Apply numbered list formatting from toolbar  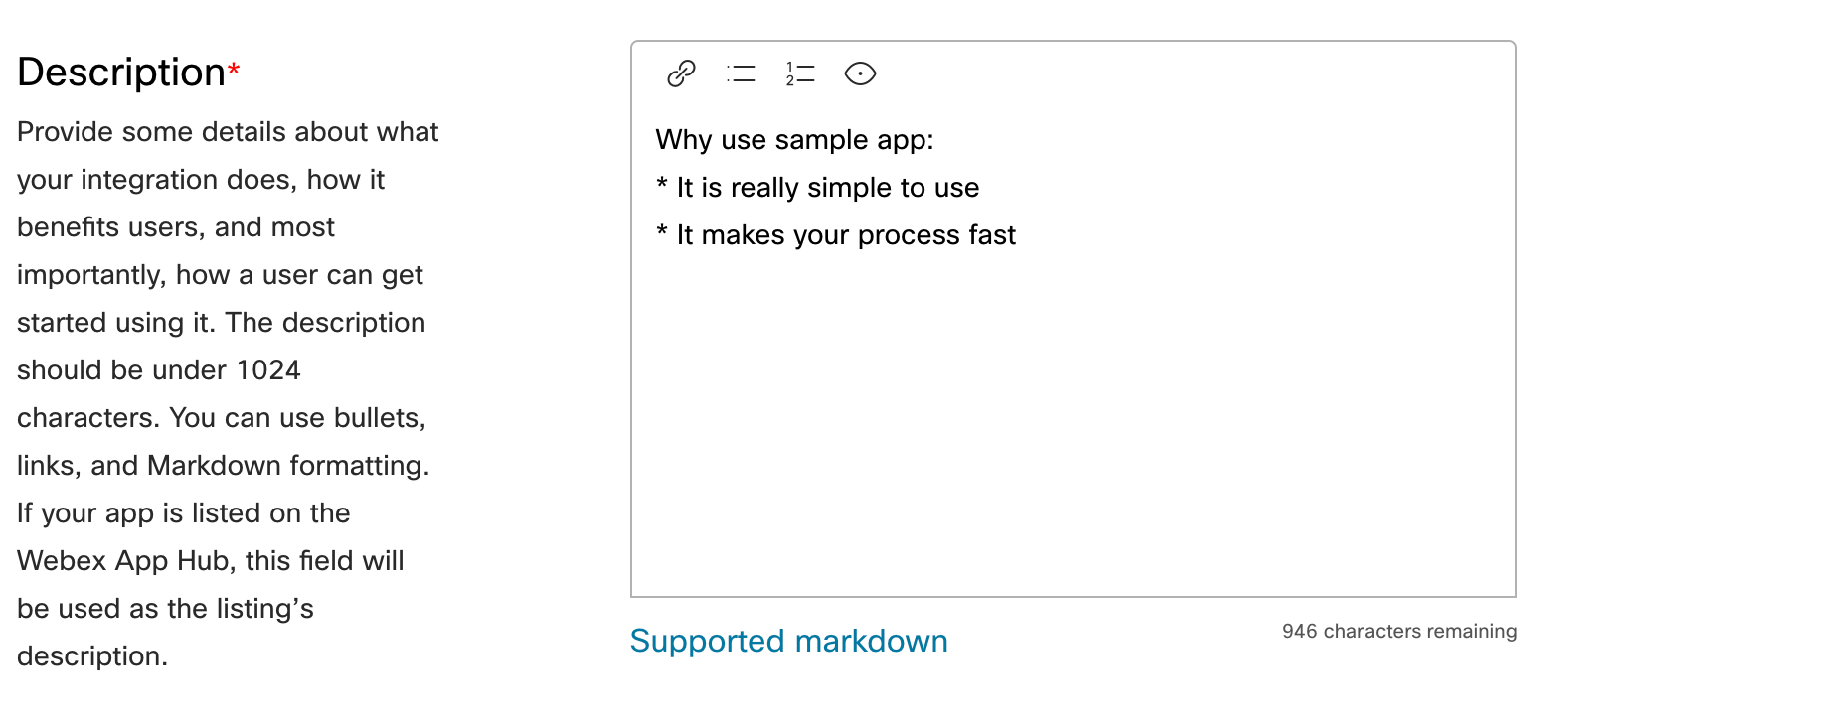pyautogui.click(x=800, y=73)
